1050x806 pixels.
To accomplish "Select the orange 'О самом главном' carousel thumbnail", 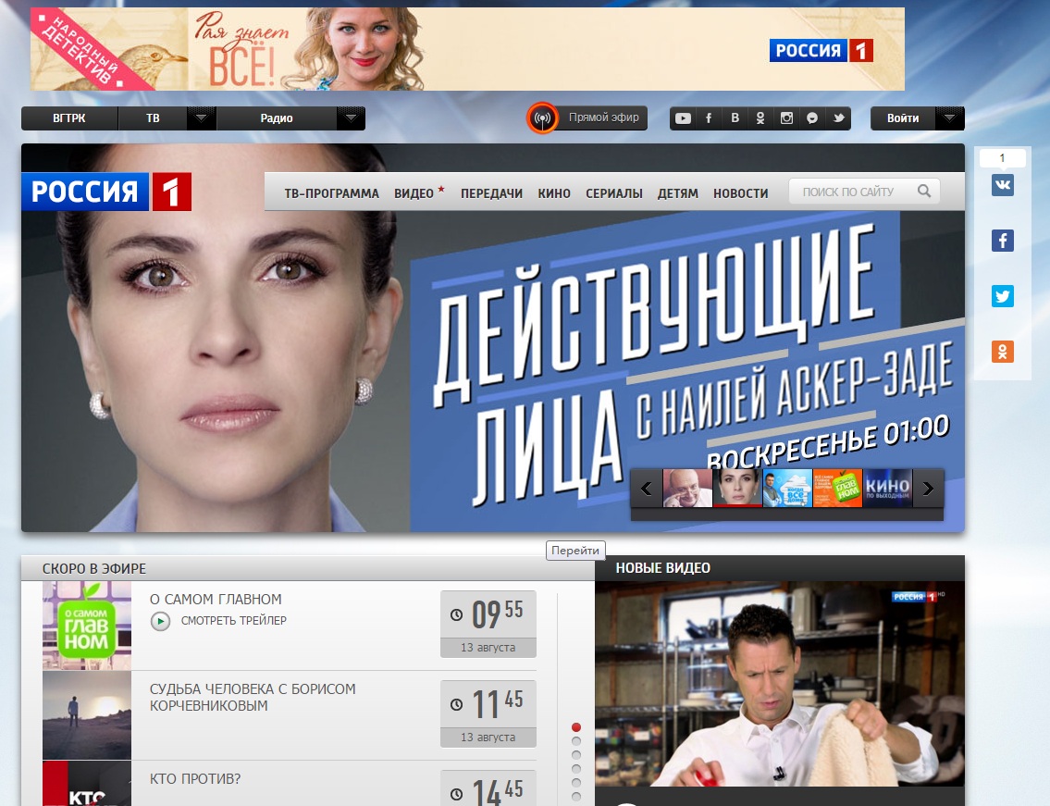I will [x=838, y=488].
